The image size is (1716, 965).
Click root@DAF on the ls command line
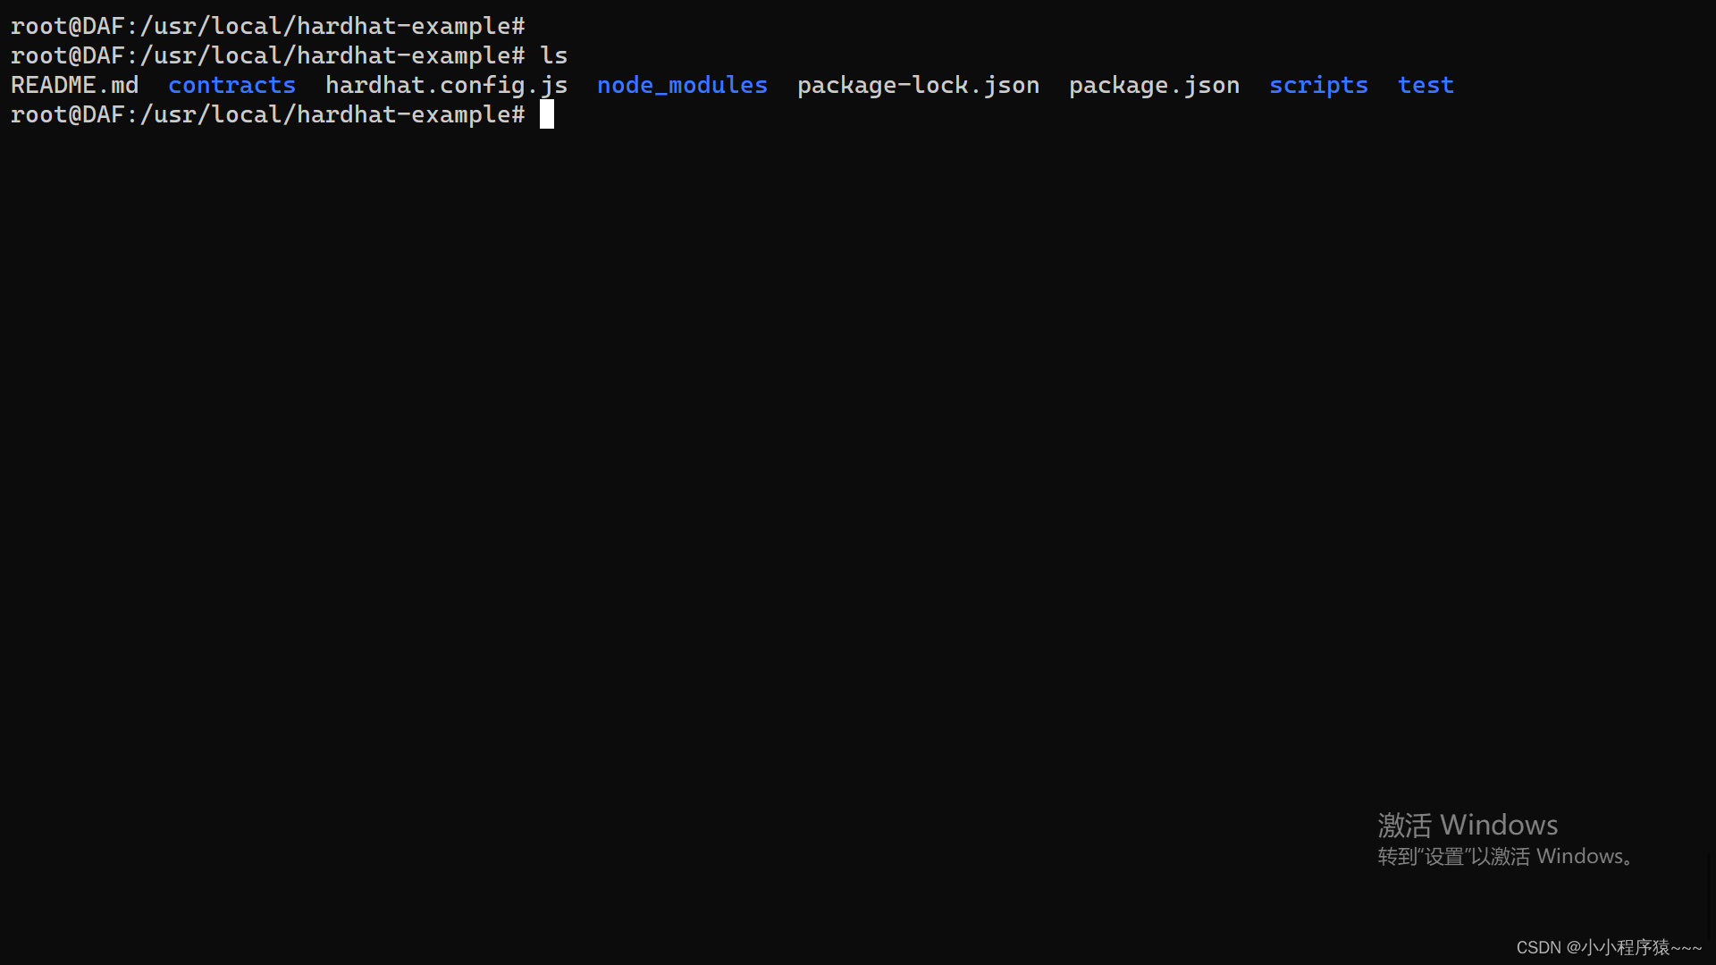[67, 55]
